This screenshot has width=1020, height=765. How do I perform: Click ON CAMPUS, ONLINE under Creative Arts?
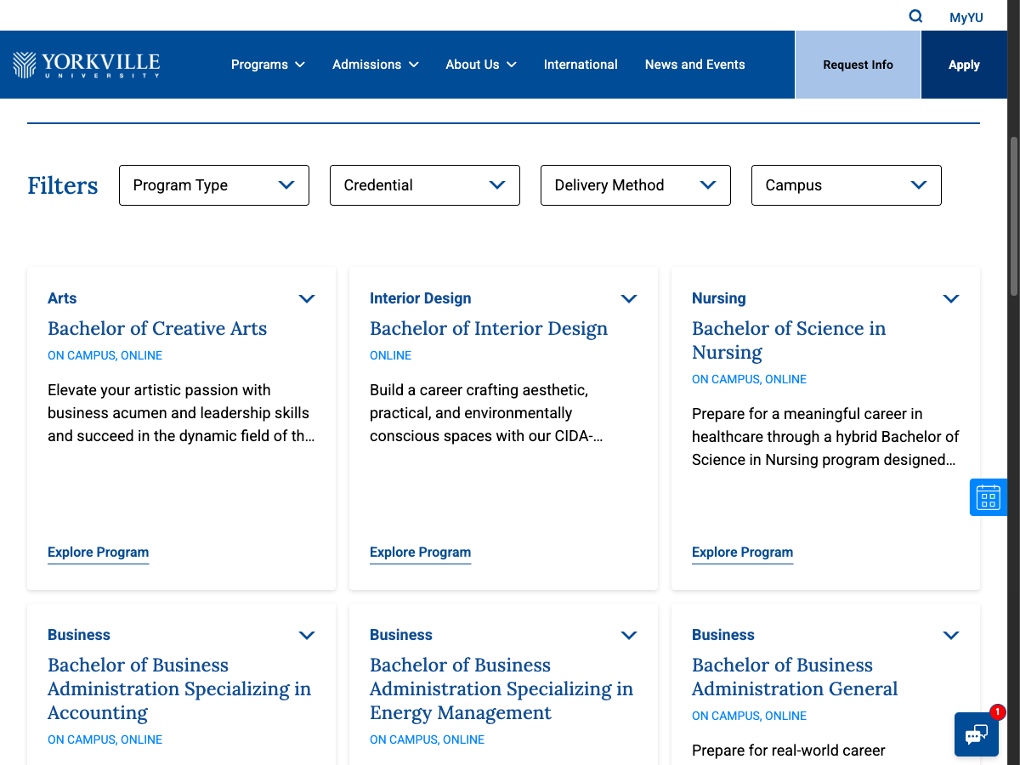[105, 355]
